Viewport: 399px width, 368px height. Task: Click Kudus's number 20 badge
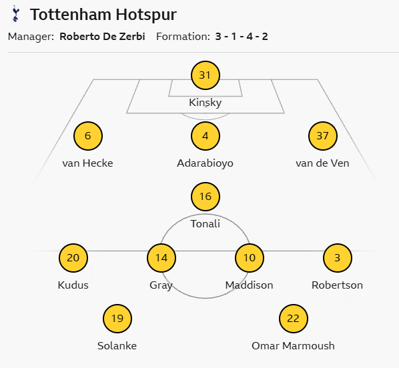(x=73, y=258)
